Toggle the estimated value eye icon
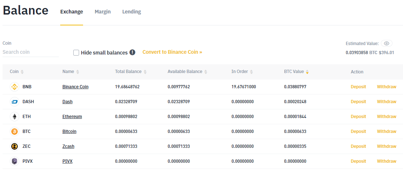 tap(386, 44)
